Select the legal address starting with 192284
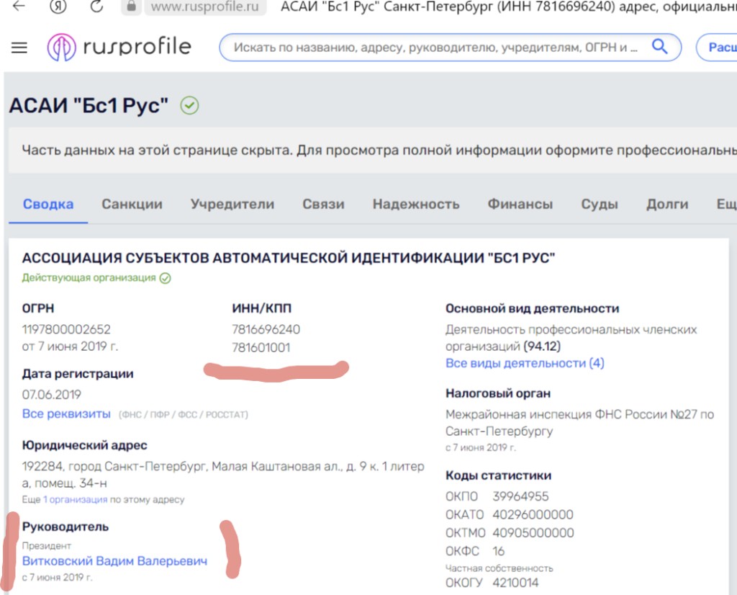Image resolution: width=737 pixels, height=595 pixels. pyautogui.click(x=223, y=475)
